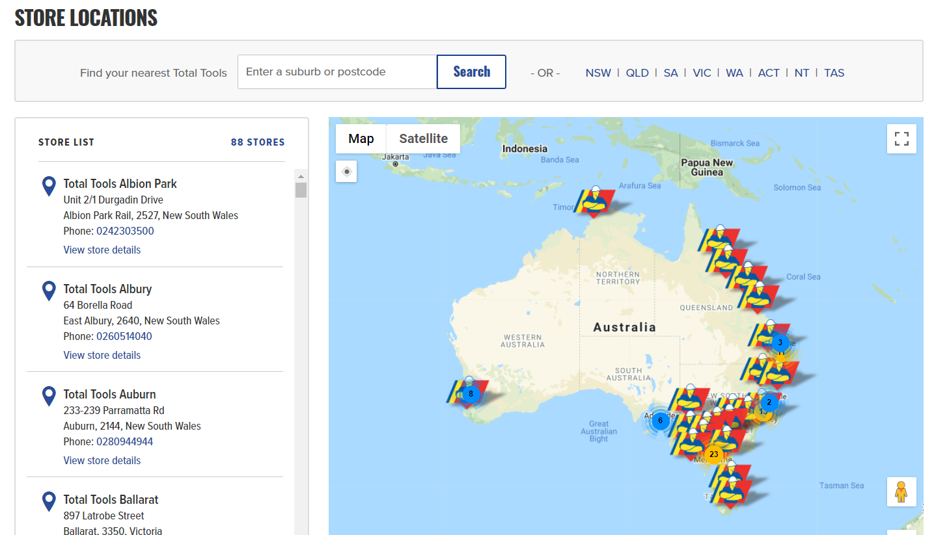Click the 'East Albury, 2640, New South Wales' text
934x535 pixels.
141,320
